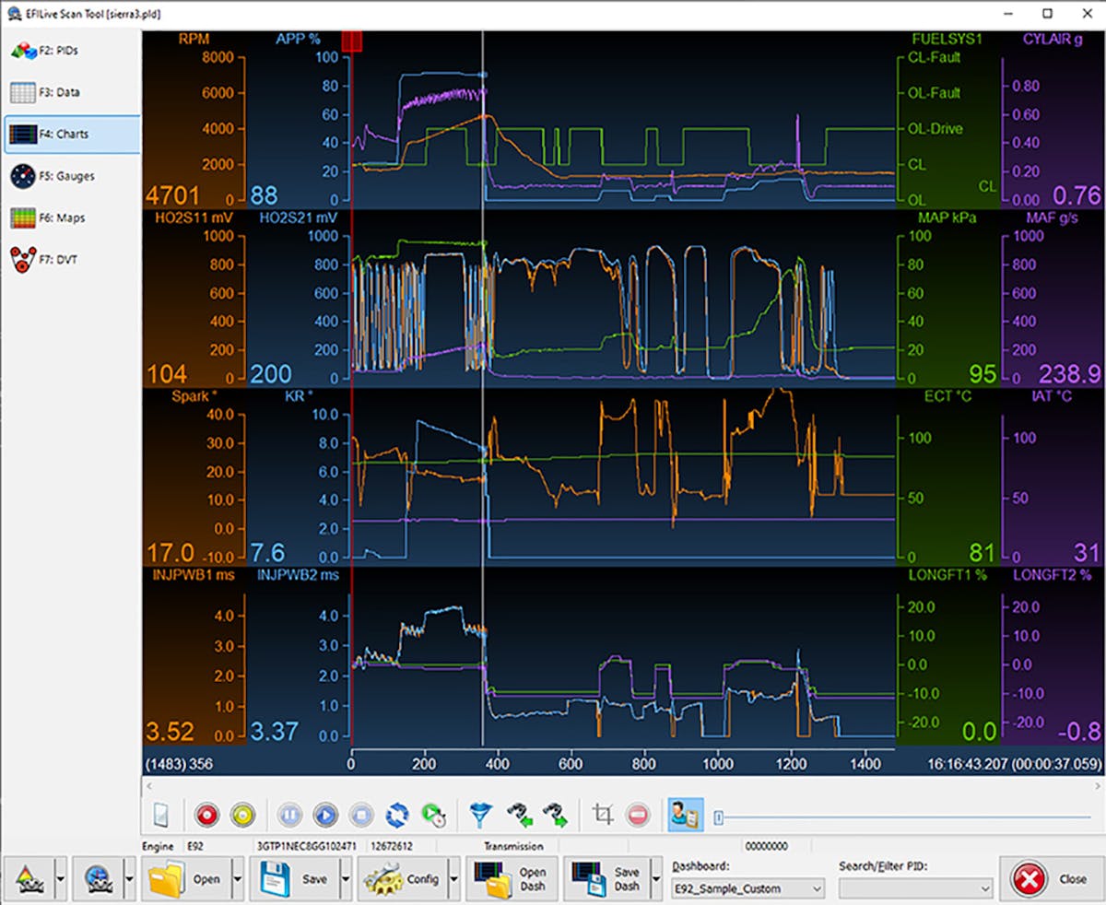Open the funnel filter tool
1106x905 pixels.
480,815
